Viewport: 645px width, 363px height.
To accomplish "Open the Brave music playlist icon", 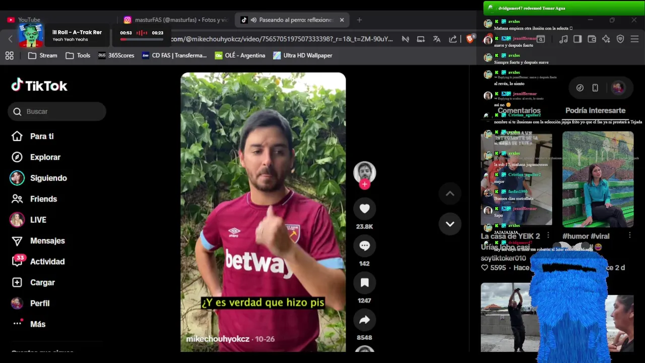I will point(563,39).
